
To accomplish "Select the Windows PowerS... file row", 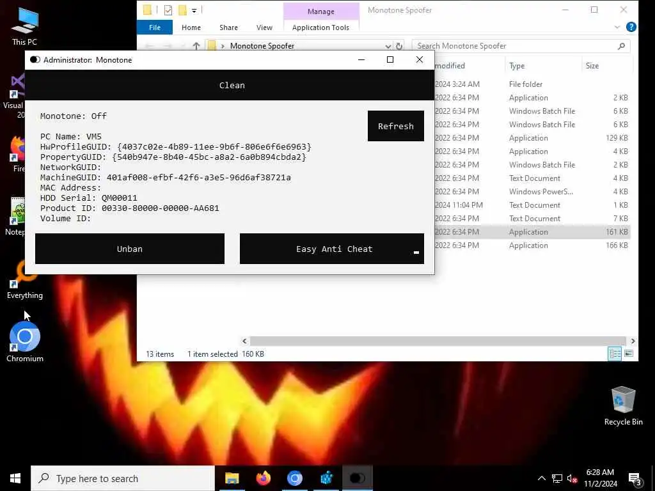I will (532, 192).
